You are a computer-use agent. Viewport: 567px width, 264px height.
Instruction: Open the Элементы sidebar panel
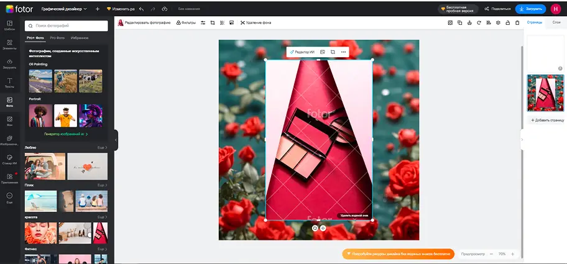click(9, 45)
